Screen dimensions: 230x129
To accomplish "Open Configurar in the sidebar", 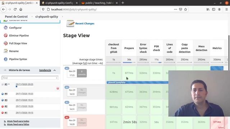I will [15, 28].
